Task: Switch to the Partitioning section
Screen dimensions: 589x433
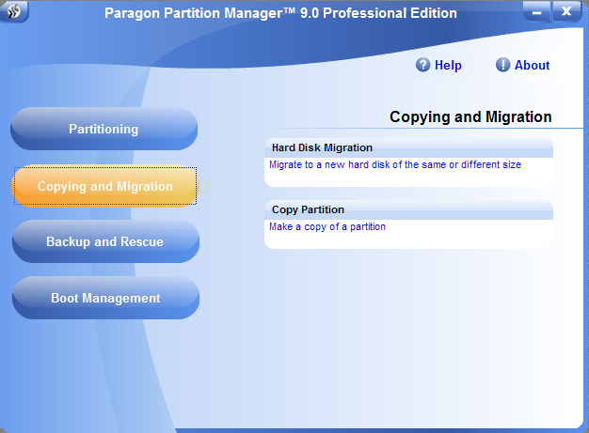Action: (x=103, y=129)
